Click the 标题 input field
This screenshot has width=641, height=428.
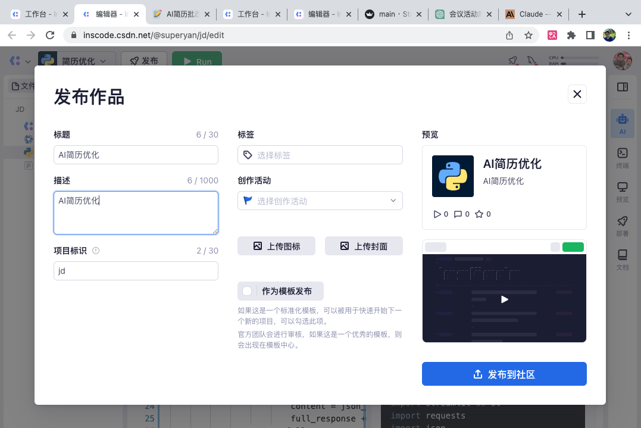[x=136, y=155]
